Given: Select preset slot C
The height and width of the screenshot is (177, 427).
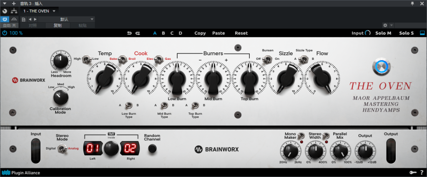Looking at the screenshot, I should 172,33.
